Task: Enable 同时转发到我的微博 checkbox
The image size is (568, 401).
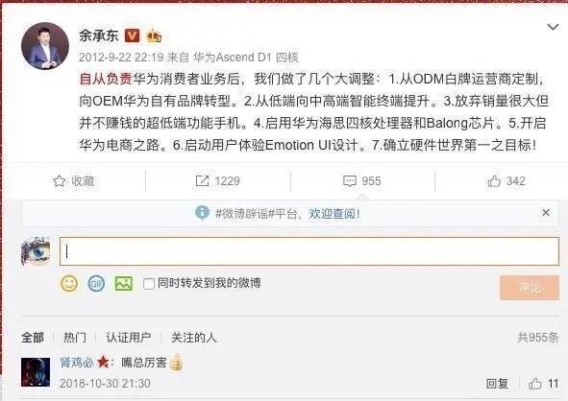Action: (x=149, y=284)
